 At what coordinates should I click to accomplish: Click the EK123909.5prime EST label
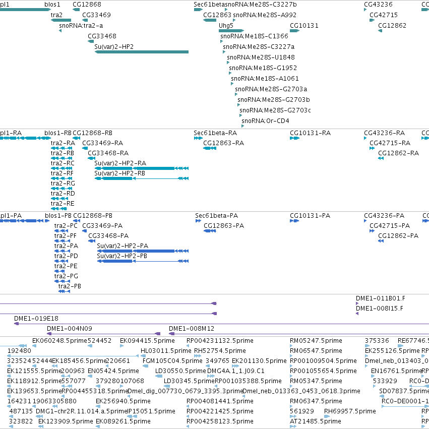[x=66, y=421]
